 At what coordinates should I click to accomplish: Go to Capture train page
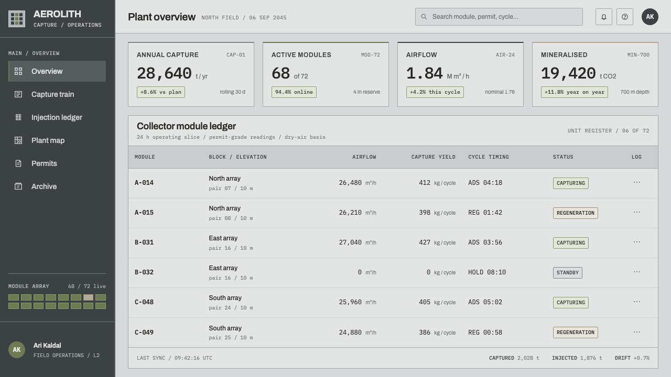(57, 94)
